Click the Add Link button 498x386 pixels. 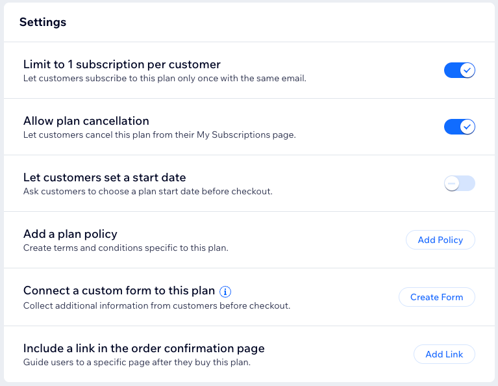click(444, 354)
